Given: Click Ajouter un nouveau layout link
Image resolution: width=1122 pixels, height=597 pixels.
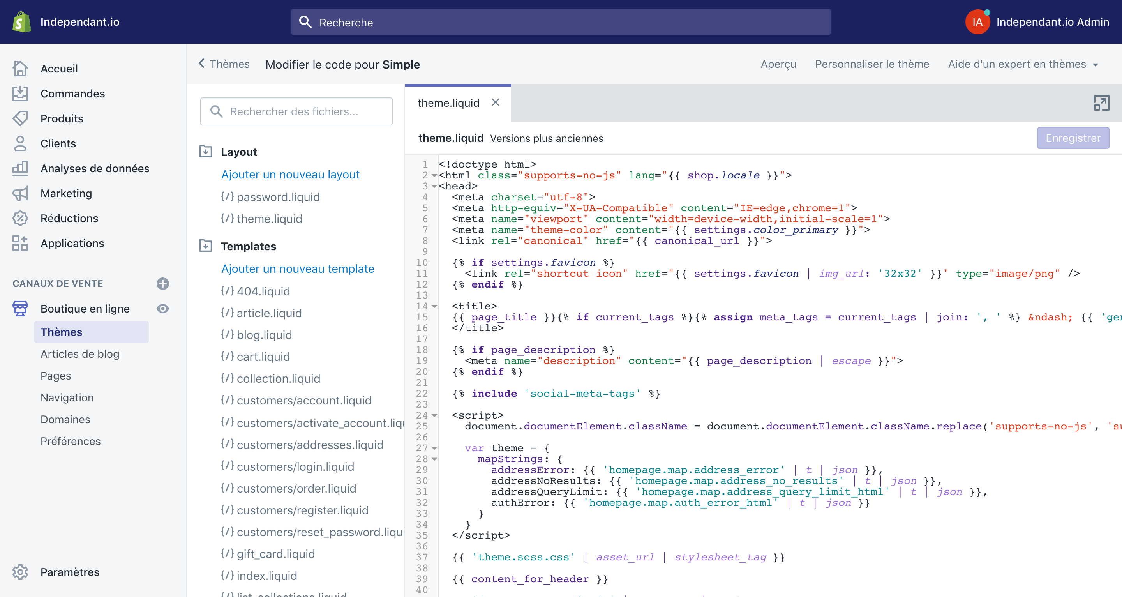Looking at the screenshot, I should (290, 174).
